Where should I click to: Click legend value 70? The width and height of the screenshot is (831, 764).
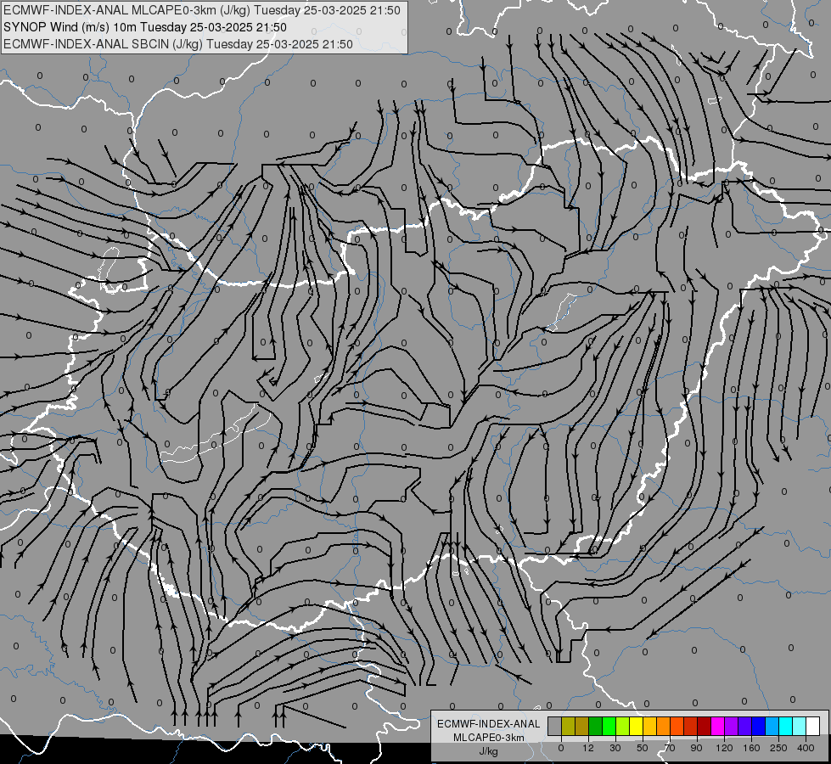(x=670, y=748)
